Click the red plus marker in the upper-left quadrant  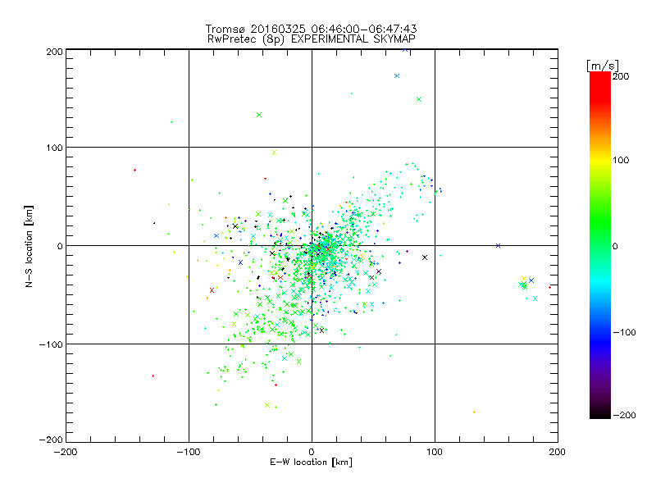click(134, 170)
